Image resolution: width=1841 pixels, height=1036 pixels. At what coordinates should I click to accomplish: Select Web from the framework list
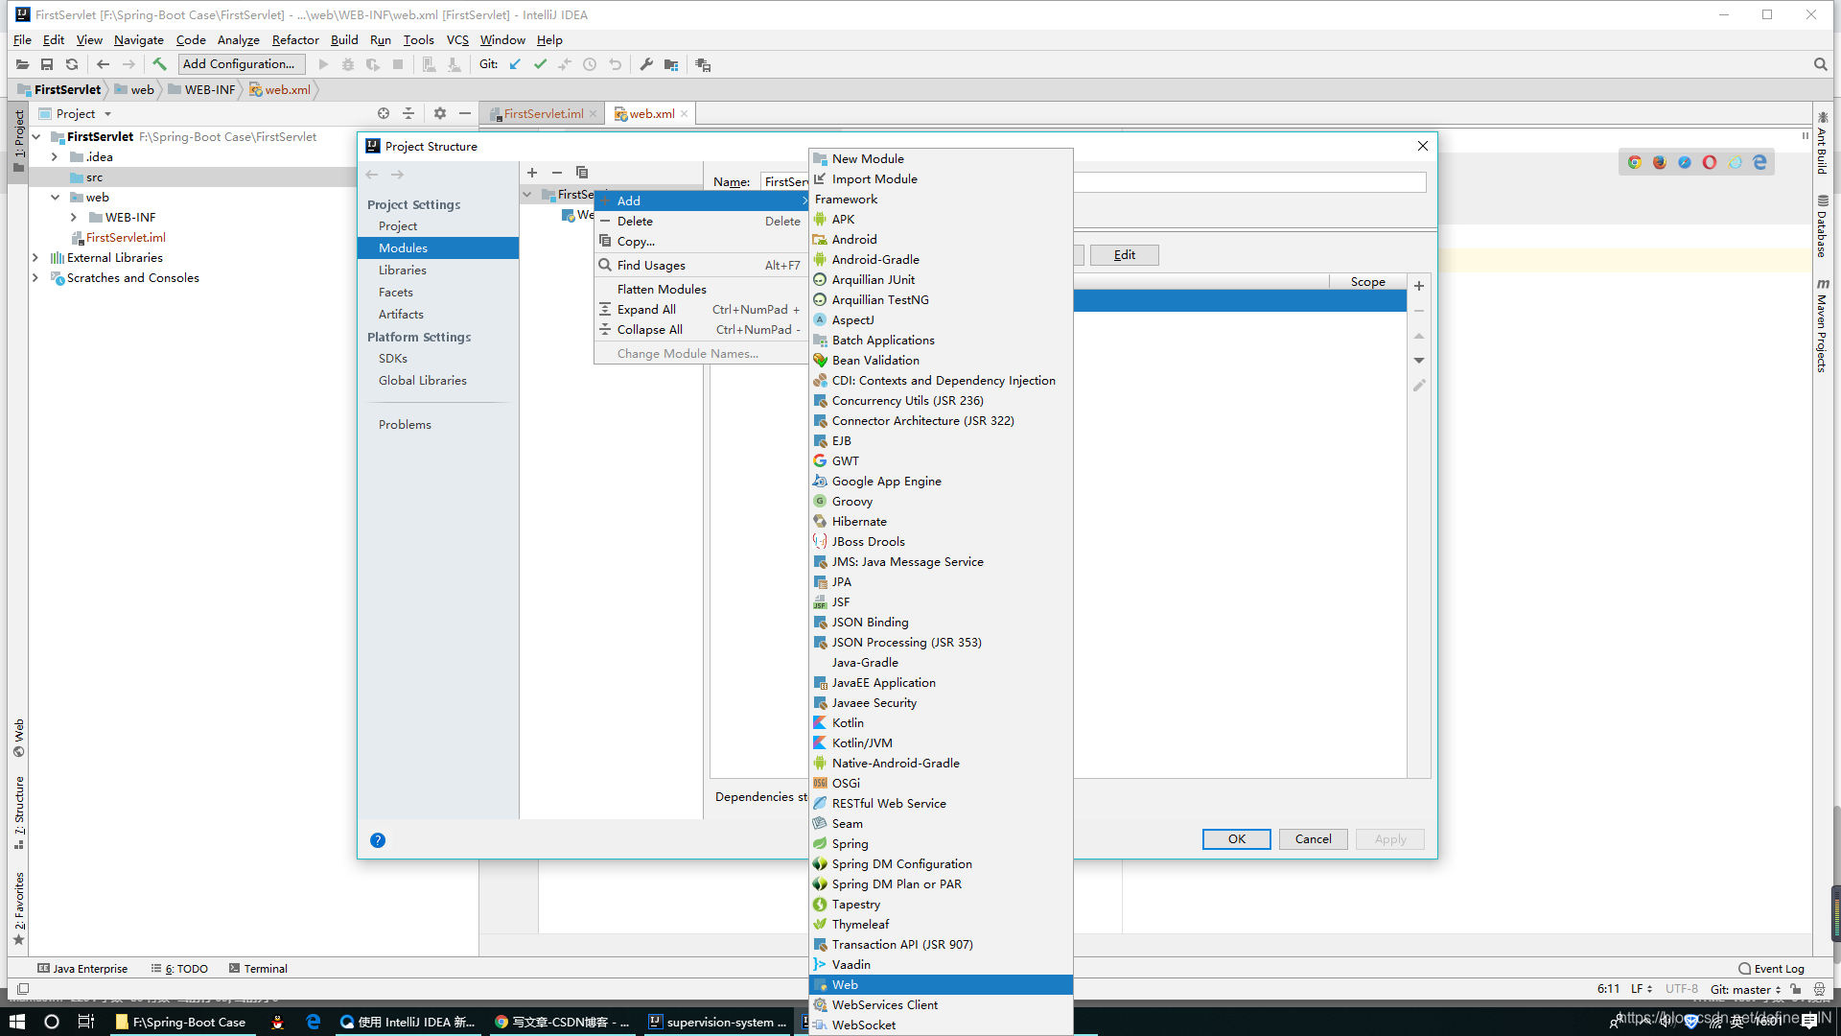tap(941, 985)
